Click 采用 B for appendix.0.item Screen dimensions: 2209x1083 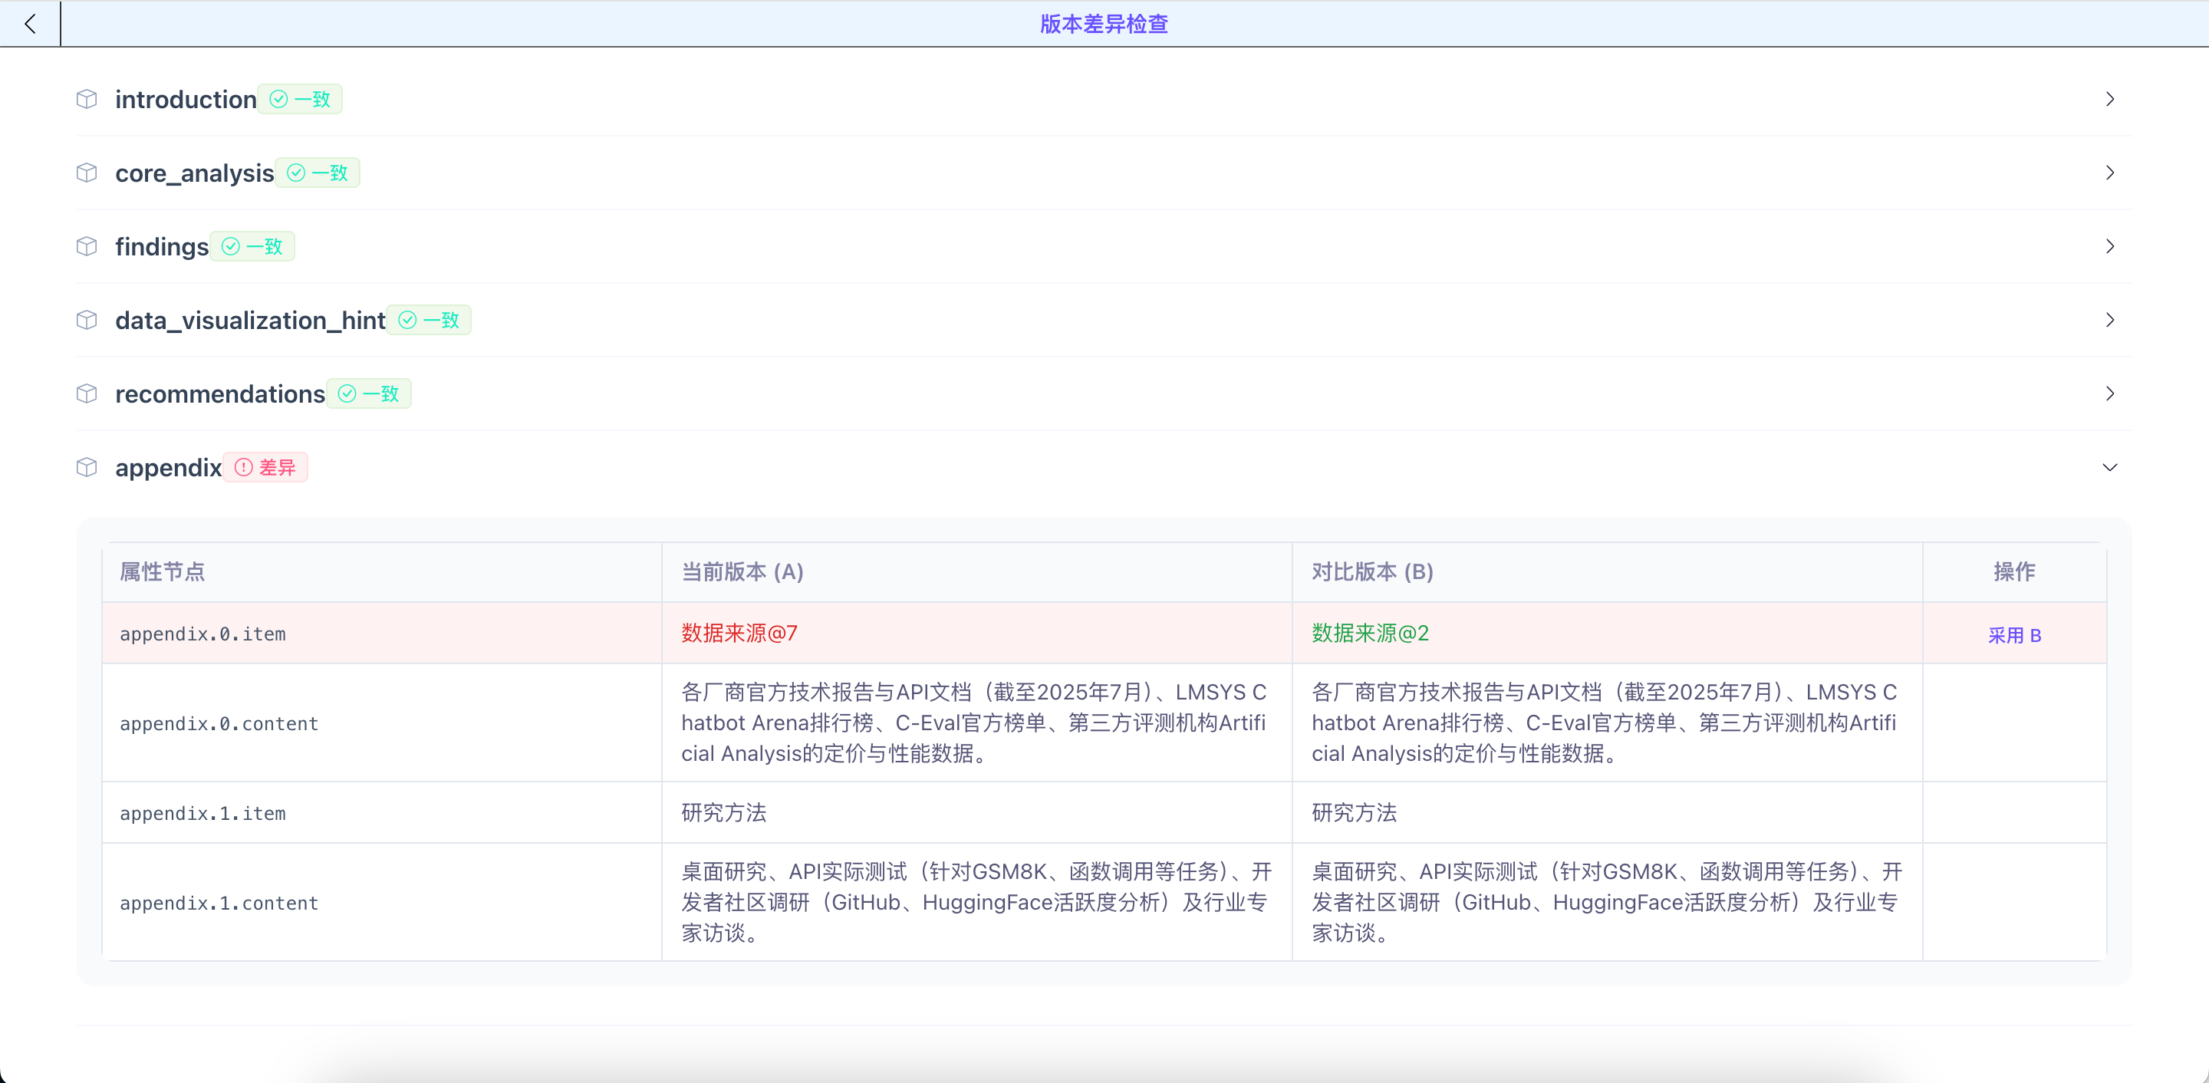[2014, 635]
